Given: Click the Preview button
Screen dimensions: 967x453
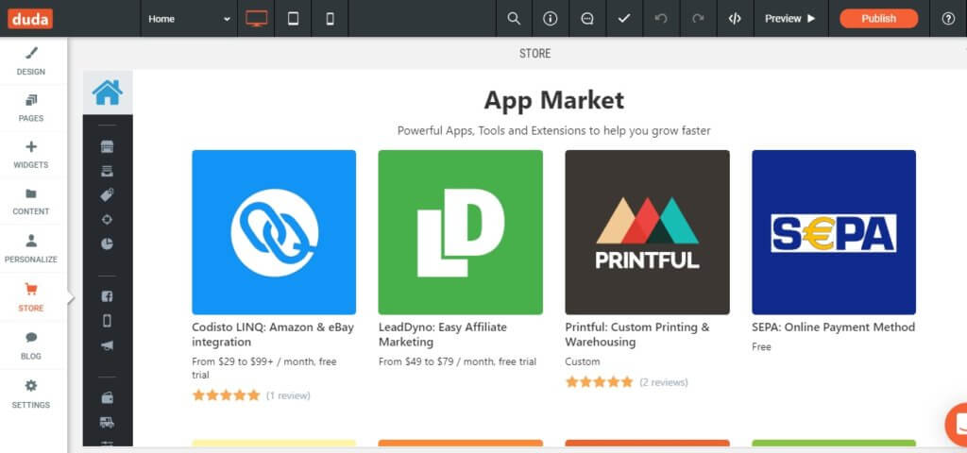Looking at the screenshot, I should pos(789,18).
